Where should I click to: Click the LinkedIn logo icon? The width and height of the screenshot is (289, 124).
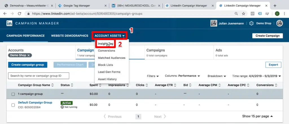(9, 23)
